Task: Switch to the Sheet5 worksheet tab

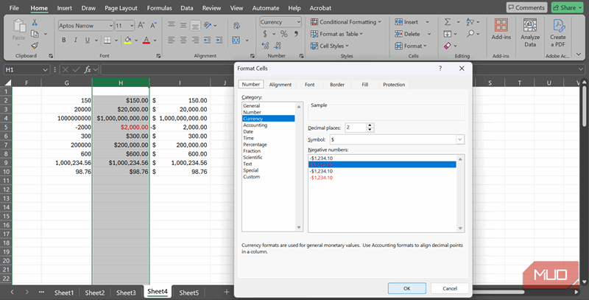Action: coord(189,293)
